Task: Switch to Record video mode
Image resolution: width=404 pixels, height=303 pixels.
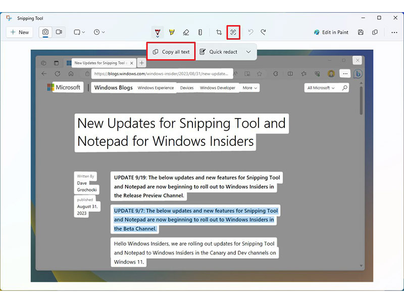Action: tap(59, 32)
